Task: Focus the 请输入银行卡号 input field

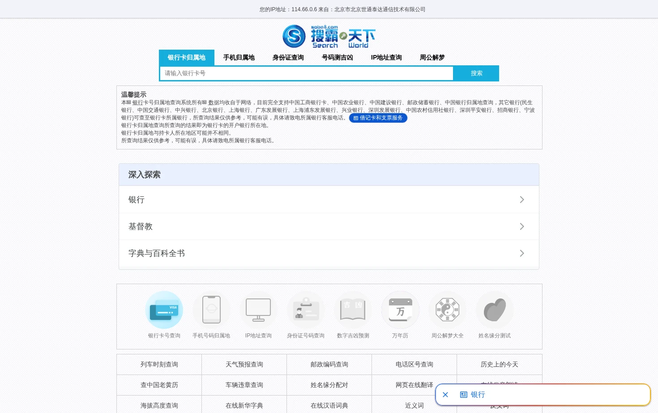Action: [307, 73]
